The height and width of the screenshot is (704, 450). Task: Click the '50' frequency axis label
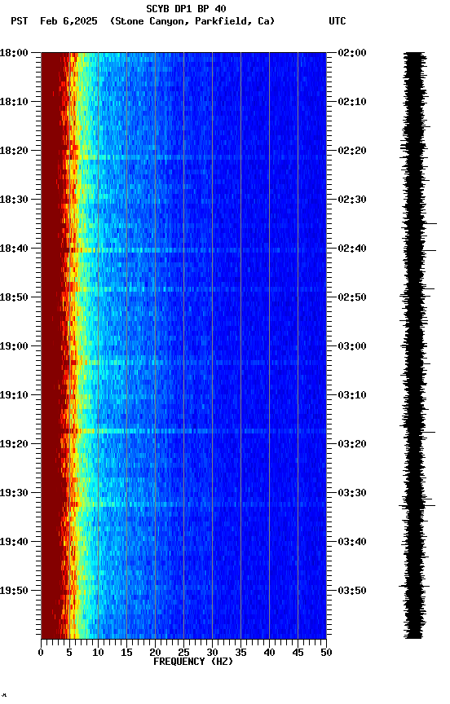(327, 653)
